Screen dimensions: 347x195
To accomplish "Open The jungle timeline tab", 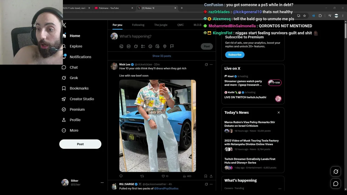I will point(161,25).
